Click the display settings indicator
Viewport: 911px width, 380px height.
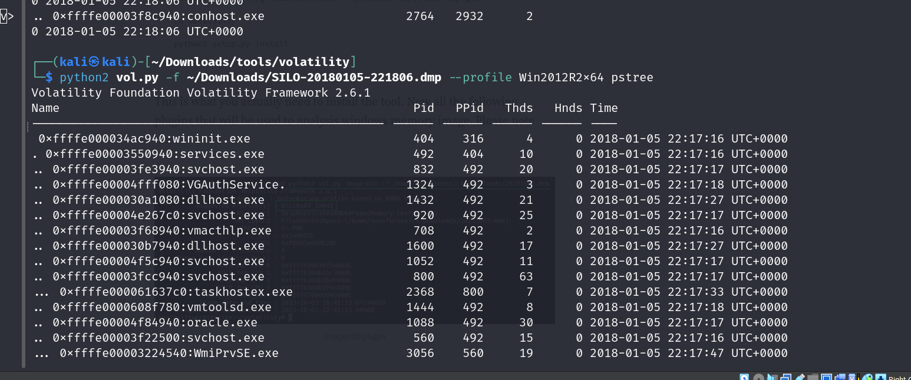[827, 377]
